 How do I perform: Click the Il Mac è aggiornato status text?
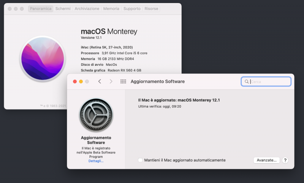click(x=179, y=100)
